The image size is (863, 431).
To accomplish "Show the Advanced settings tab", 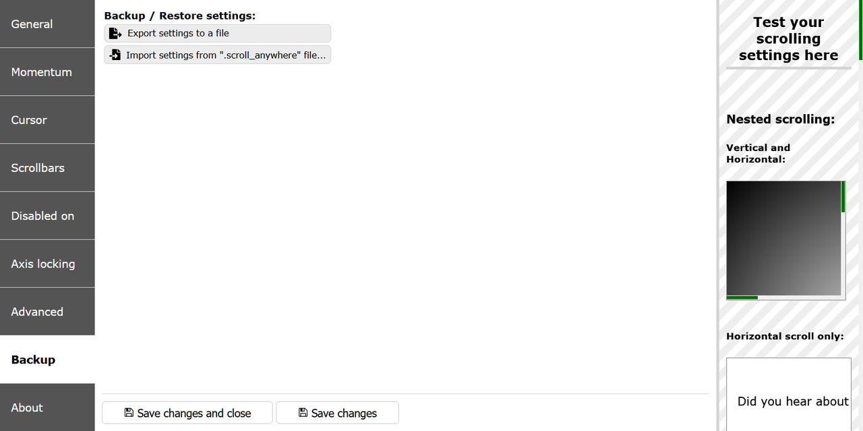I will 47,311.
